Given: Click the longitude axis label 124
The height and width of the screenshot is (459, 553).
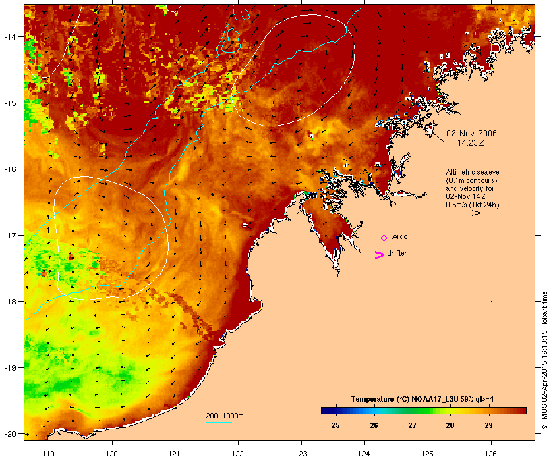Looking at the screenshot, I should point(364,454).
